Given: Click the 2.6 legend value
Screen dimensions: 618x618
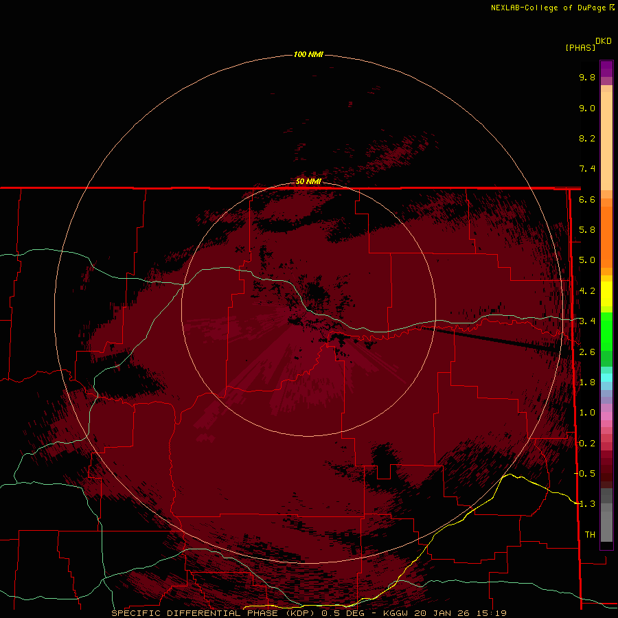Looking at the screenshot, I should (587, 352).
